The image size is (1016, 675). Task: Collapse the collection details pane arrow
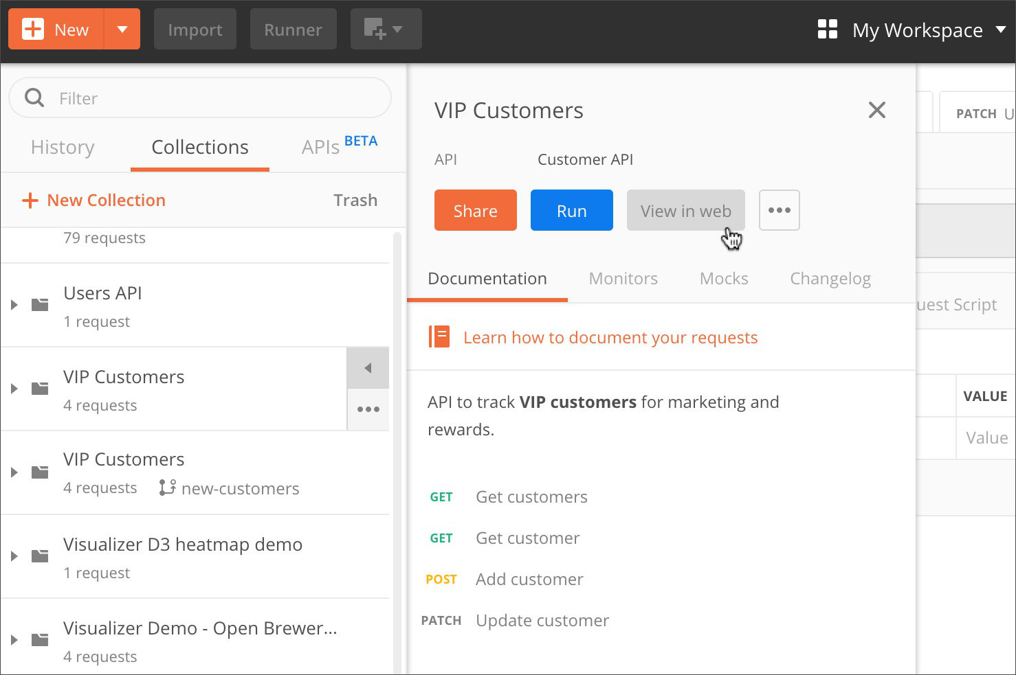tap(368, 368)
